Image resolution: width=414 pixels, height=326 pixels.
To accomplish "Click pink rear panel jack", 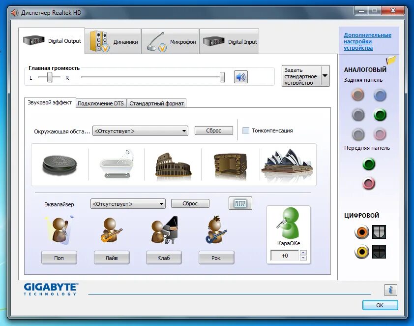I will coord(380,134).
